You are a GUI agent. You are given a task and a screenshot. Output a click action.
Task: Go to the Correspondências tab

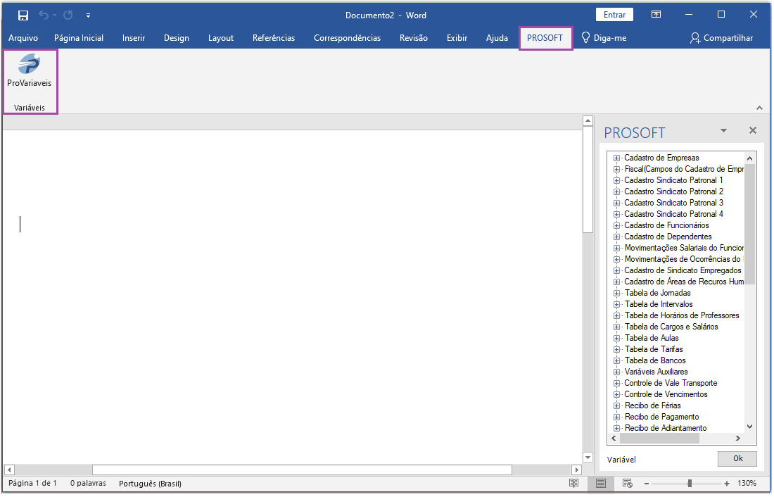pyautogui.click(x=347, y=38)
